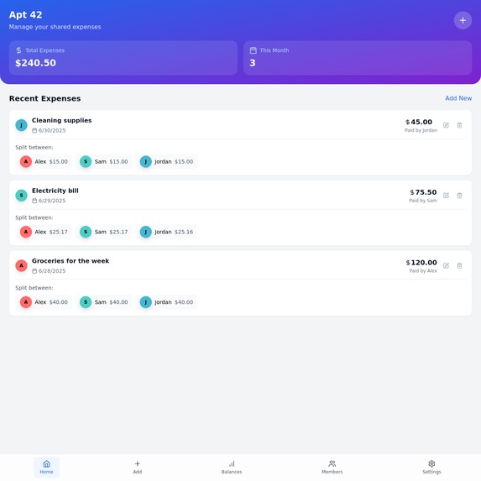The width and height of the screenshot is (481, 481).
Task: Edit the Cleaning supplies expense
Action: 446,125
